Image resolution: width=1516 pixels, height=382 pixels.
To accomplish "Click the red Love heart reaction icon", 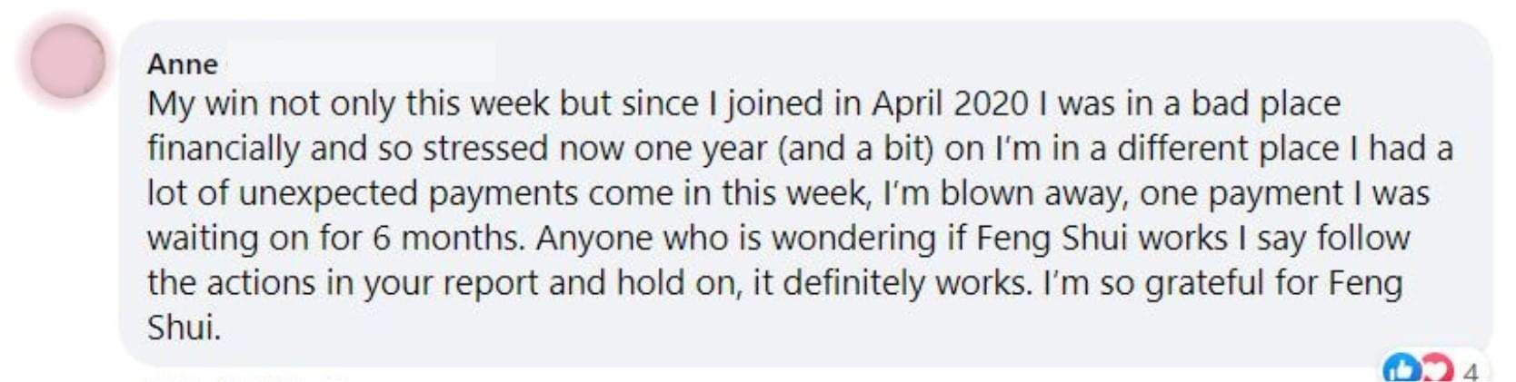I will click(x=1436, y=369).
